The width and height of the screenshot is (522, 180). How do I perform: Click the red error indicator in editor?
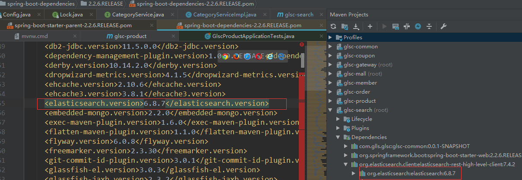[301, 44]
